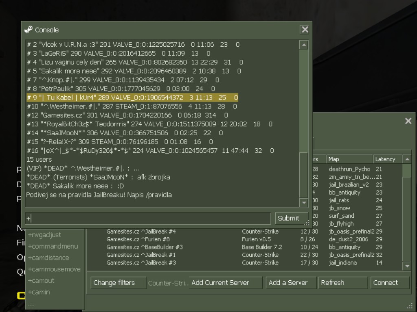This screenshot has height=312, width=417.
Task: Click the Console output scroll-up arrow
Action: (304, 45)
